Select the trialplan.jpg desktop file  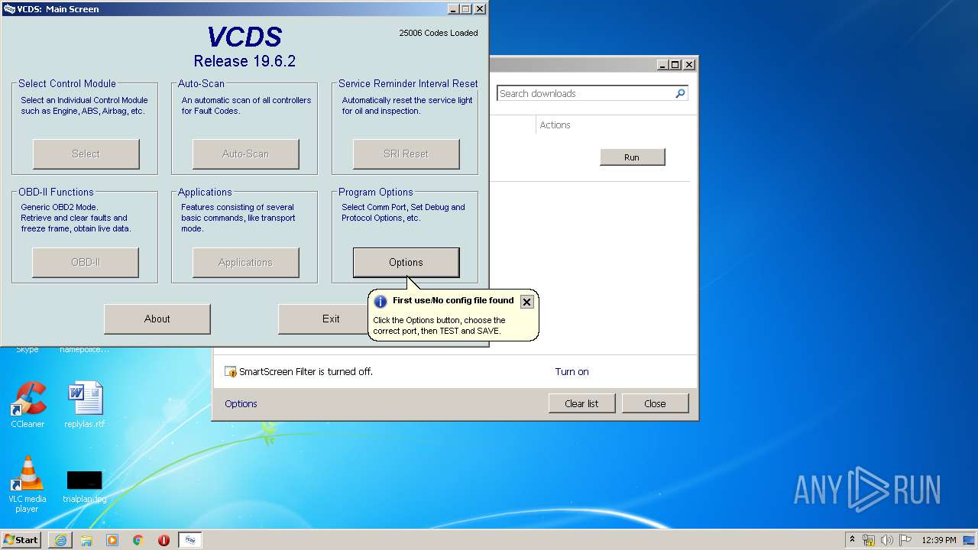(85, 487)
